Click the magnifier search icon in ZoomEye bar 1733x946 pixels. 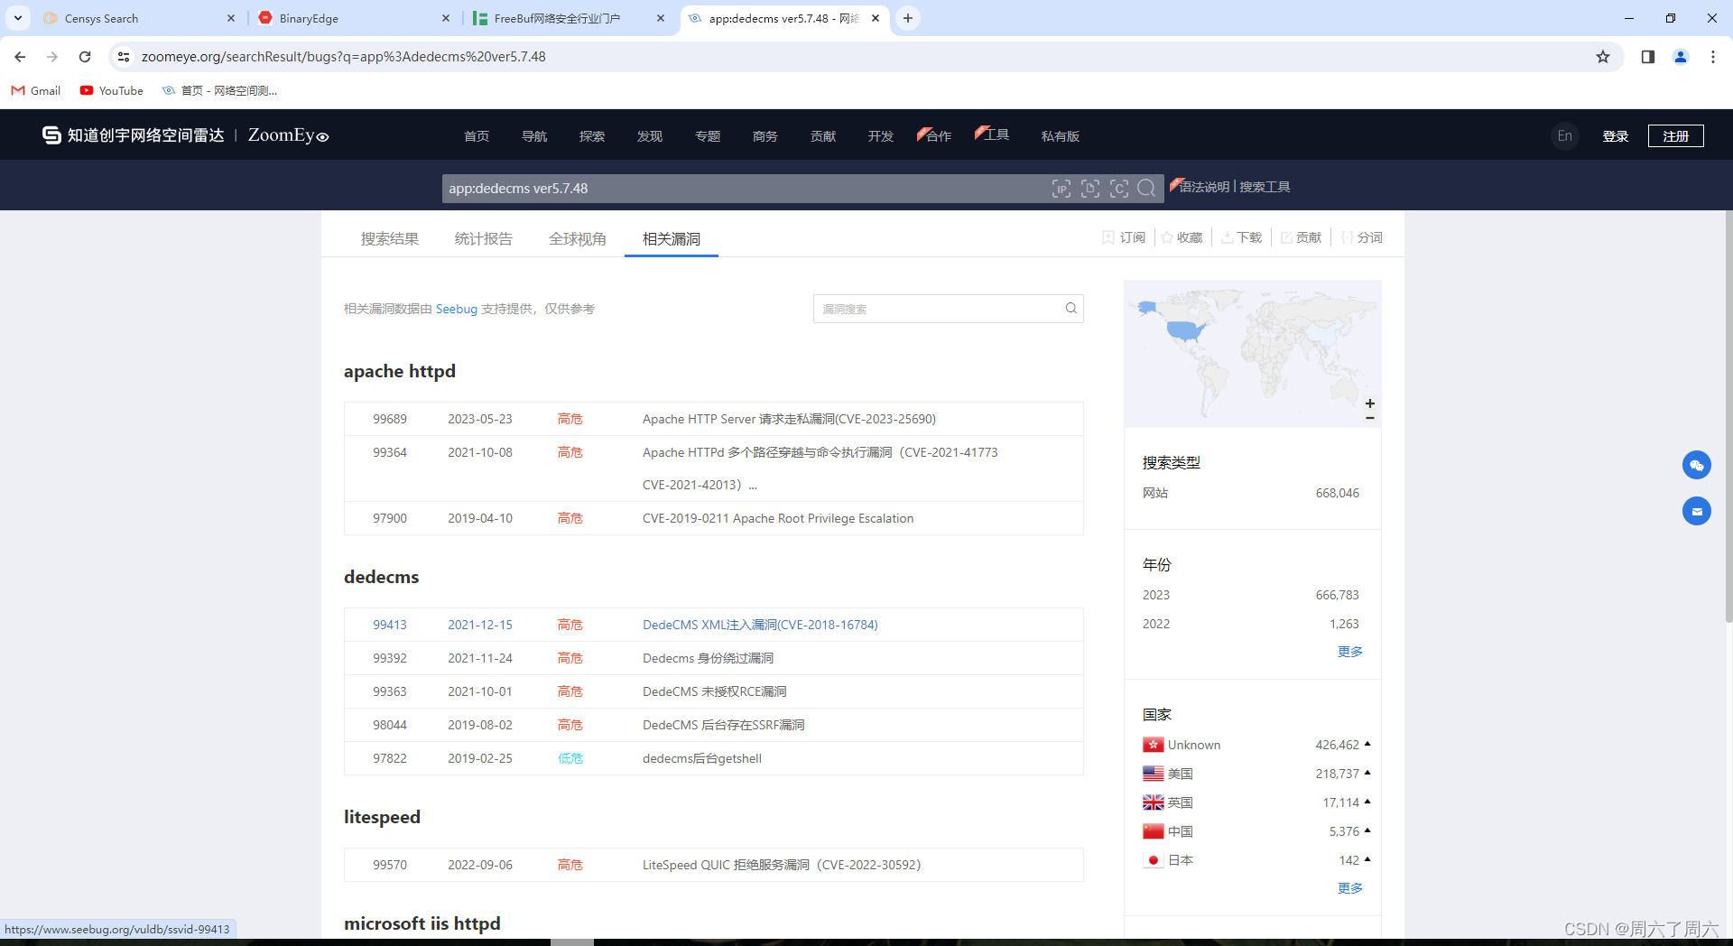point(1146,188)
